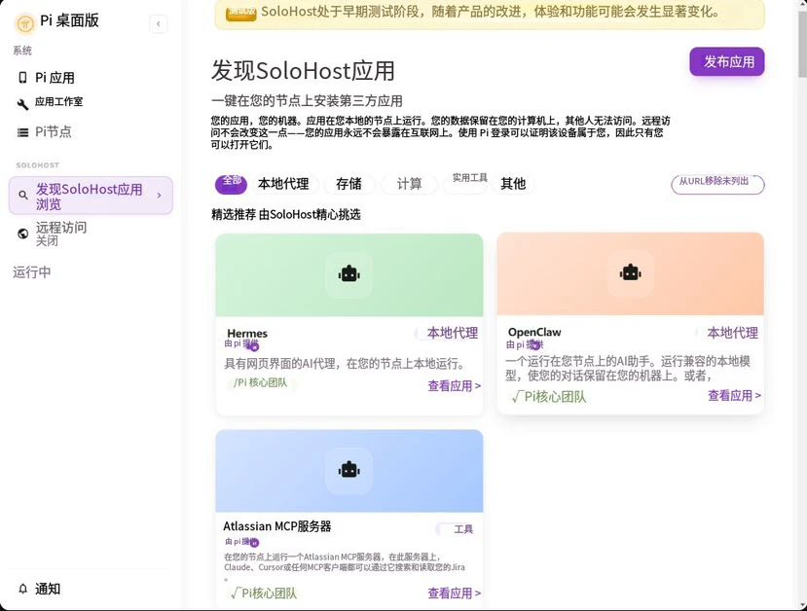Select the 全部 filter tab
This screenshot has height=611, width=807.
tap(231, 184)
